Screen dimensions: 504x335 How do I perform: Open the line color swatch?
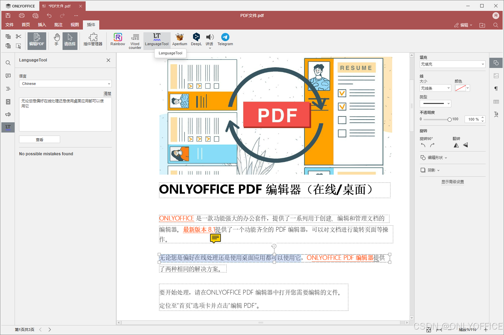click(x=462, y=88)
